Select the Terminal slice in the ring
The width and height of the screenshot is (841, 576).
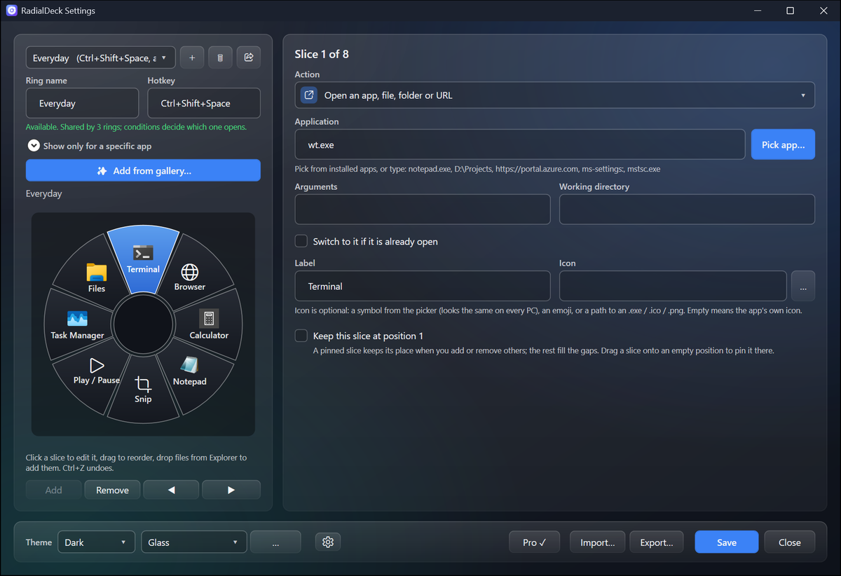pos(143,260)
